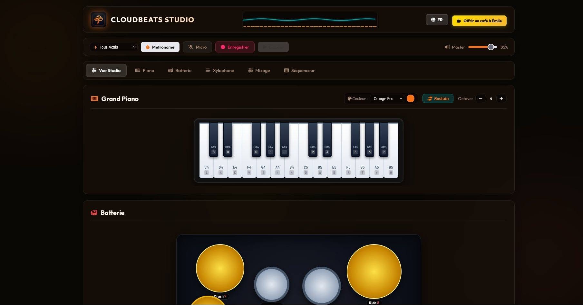
Task: Click the octave value 4
Action: pos(491,98)
